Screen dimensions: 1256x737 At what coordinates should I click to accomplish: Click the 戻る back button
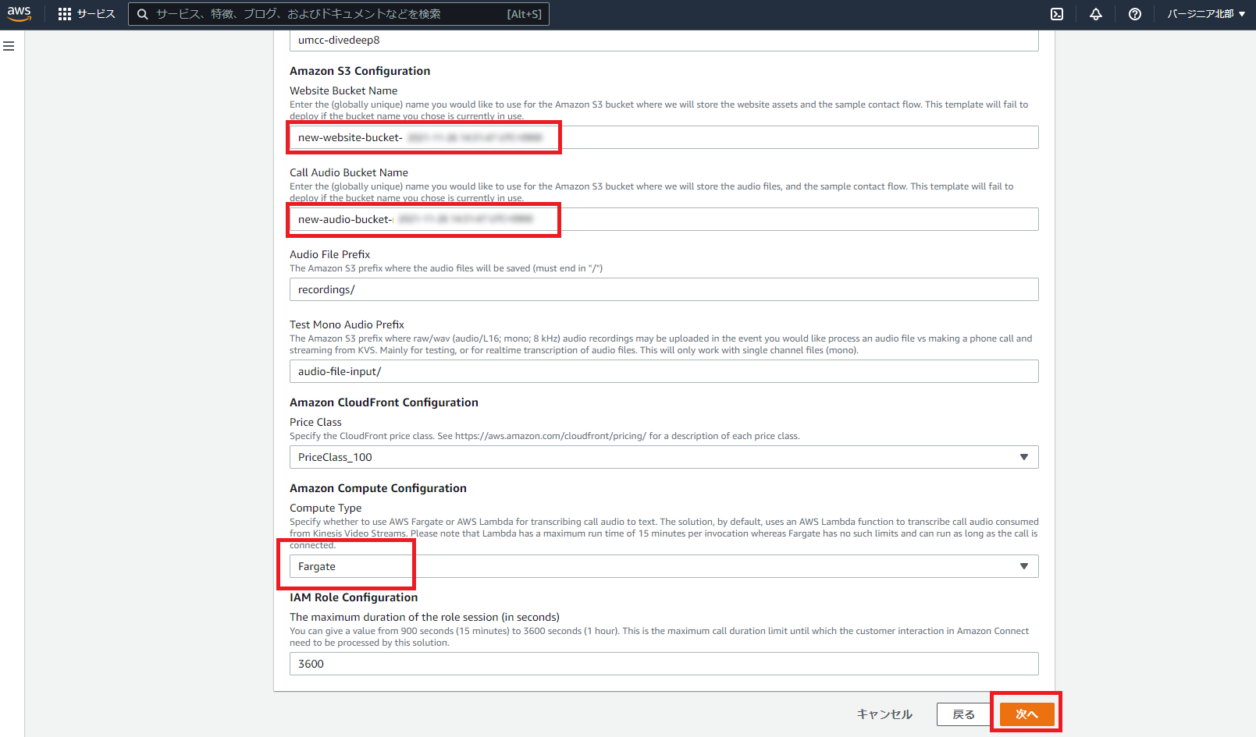963,714
